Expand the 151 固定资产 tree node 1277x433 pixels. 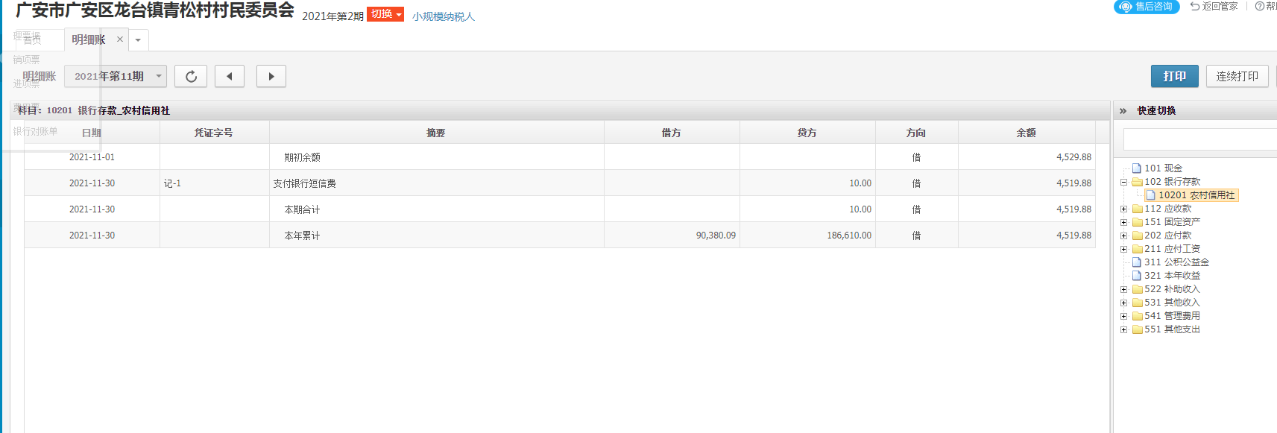(1123, 222)
